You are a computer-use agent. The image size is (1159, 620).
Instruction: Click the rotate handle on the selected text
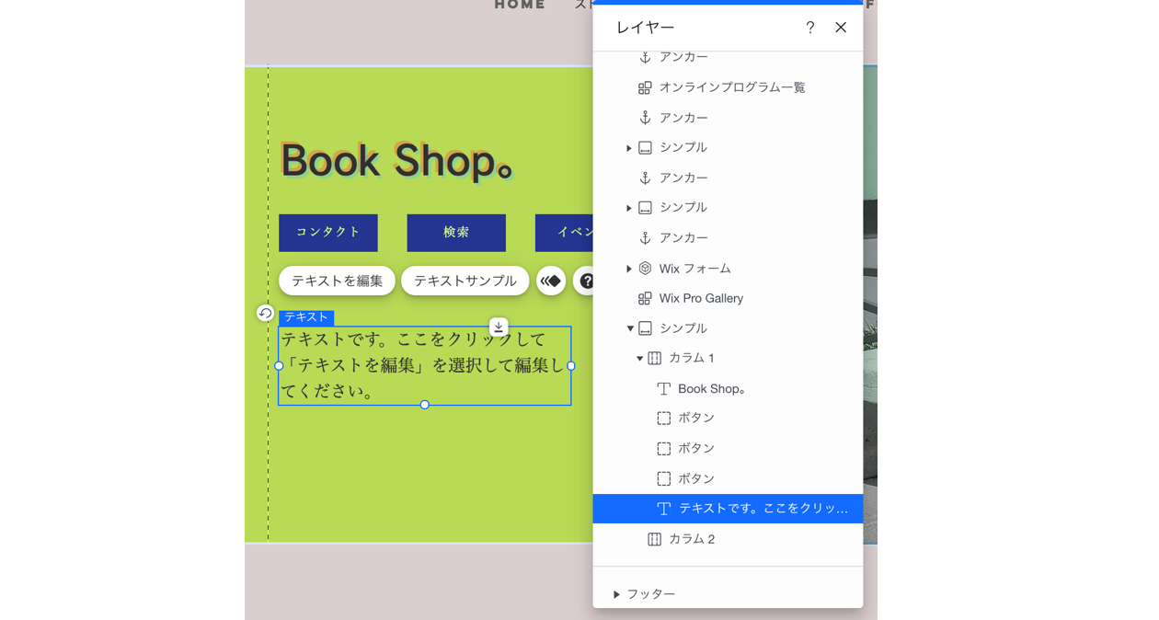click(x=264, y=314)
